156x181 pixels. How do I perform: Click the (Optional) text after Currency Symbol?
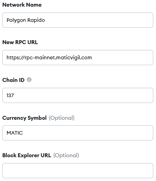point(61,118)
